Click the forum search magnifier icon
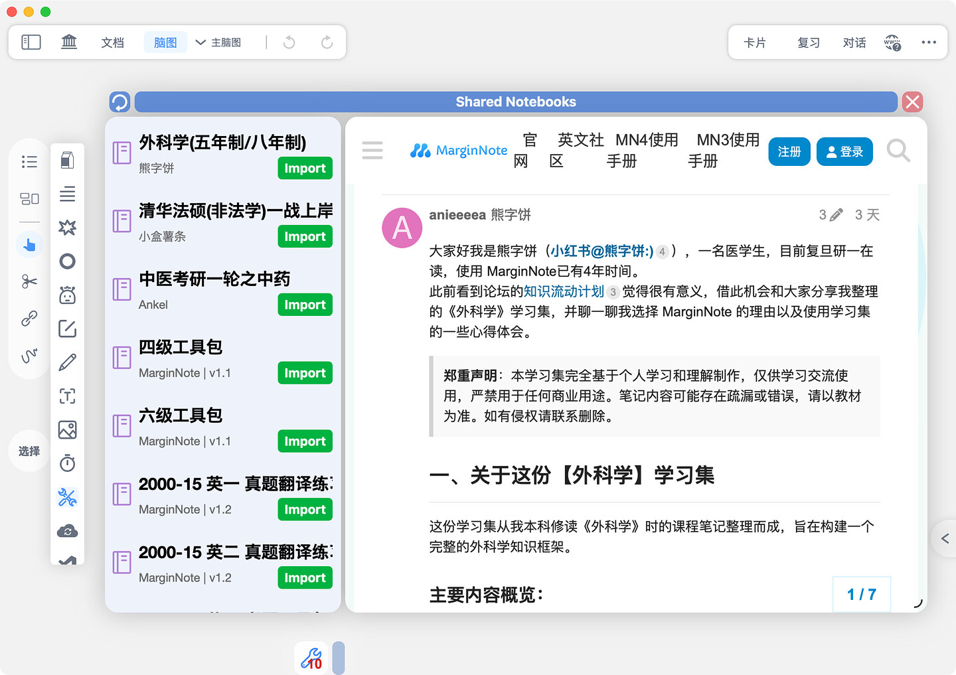956x675 pixels. click(898, 151)
